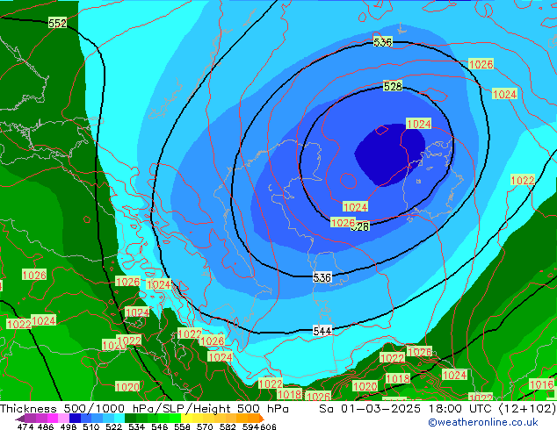The width and height of the screenshot is (557, 430).
Task: Click the map title 'Thickness 500/1000 hPa/SLP/Height 500 hPa'
Action: pos(144,409)
